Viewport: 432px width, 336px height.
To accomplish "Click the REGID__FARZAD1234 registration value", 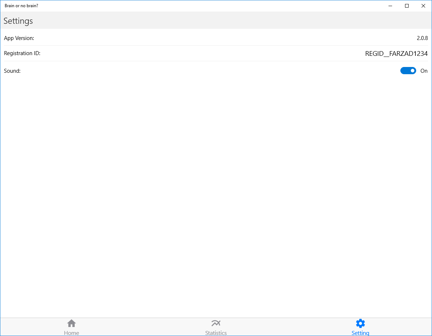I will tap(396, 54).
